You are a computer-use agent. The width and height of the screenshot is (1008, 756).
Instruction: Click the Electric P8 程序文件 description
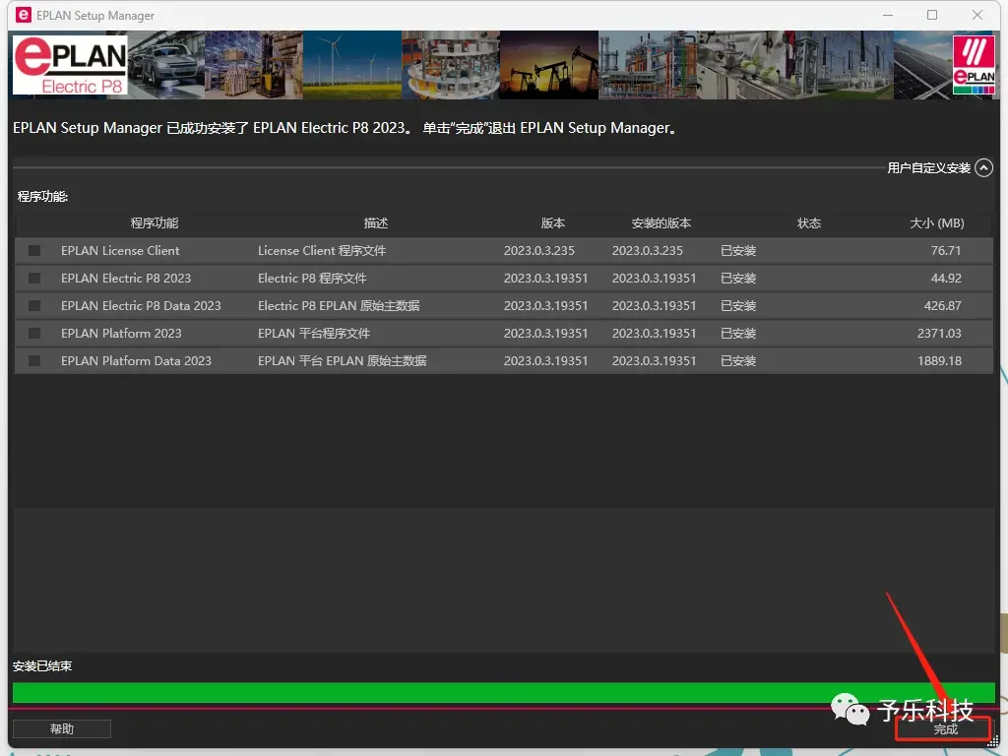coord(312,279)
